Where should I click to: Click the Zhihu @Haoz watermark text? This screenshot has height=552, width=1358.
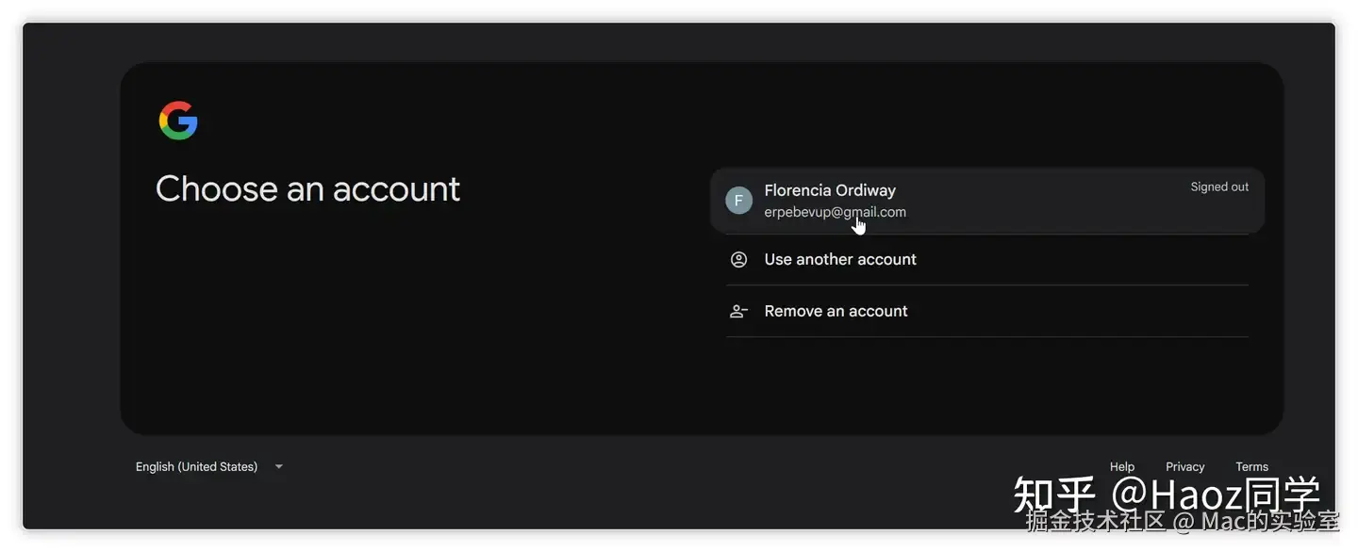[x=1168, y=494]
